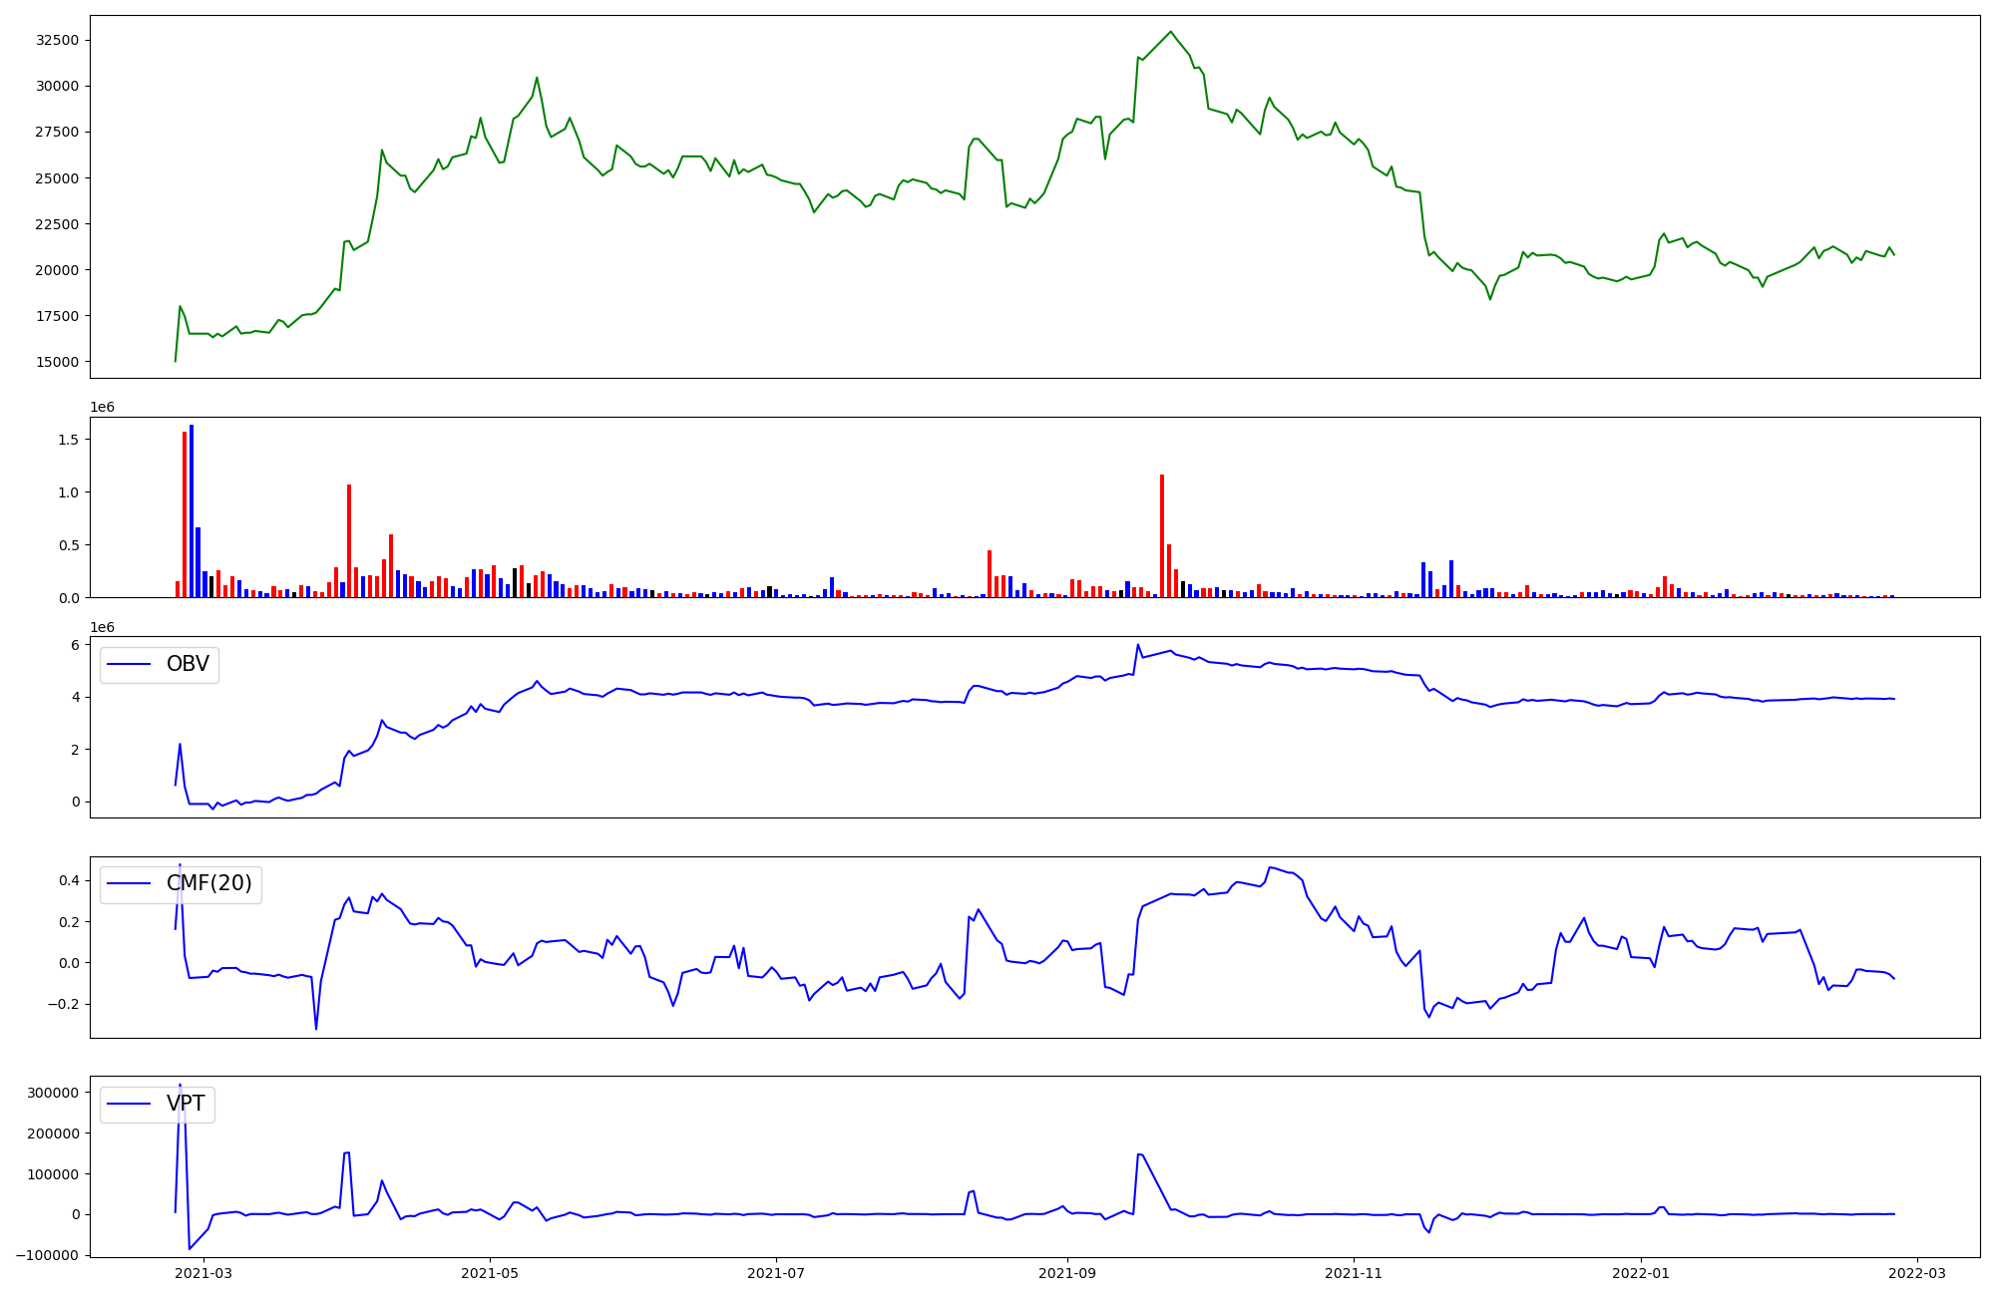Click the OBV legend blue line sample

click(x=129, y=665)
